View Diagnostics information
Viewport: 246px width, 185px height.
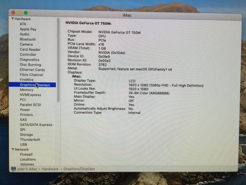[30, 60]
